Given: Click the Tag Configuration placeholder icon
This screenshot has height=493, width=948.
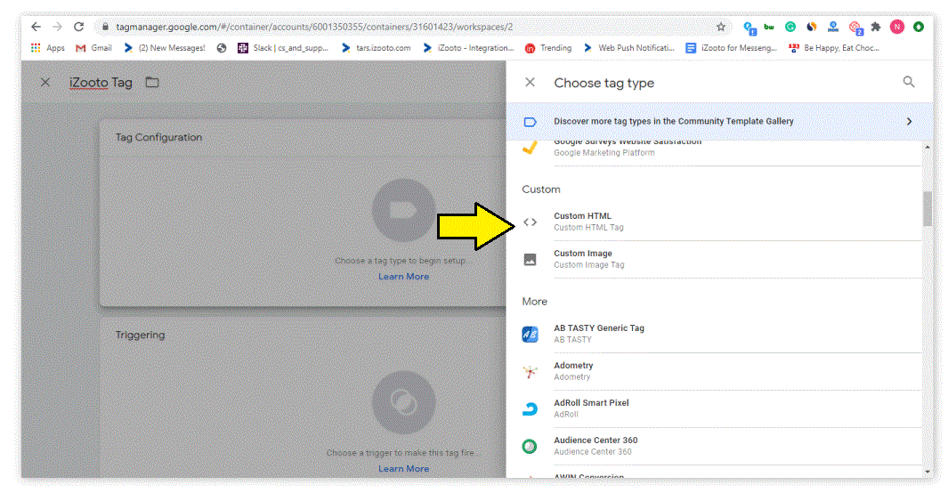Looking at the screenshot, I should click(x=403, y=210).
